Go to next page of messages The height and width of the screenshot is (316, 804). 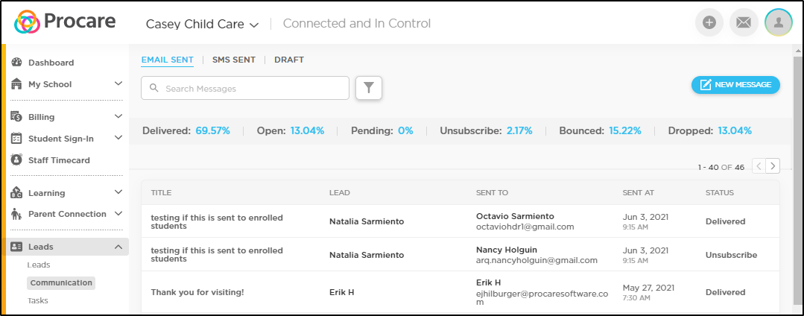773,165
